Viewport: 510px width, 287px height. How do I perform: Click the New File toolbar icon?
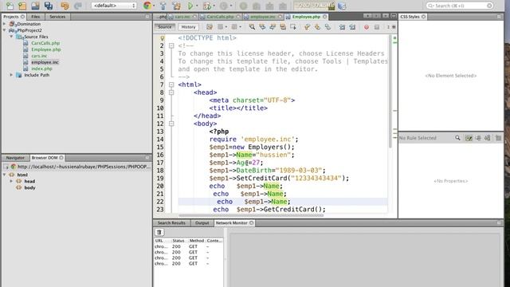(x=10, y=6)
